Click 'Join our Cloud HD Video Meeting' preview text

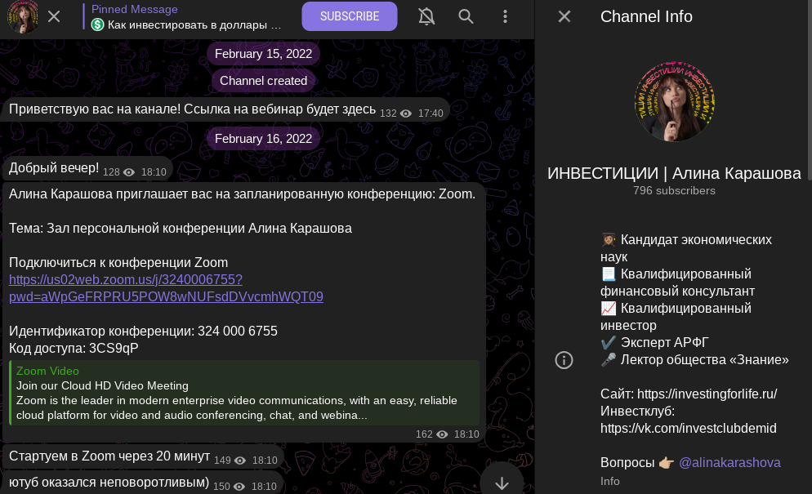(102, 385)
